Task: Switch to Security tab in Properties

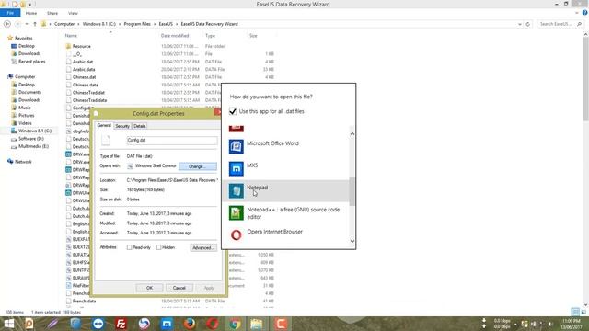Action: tap(122, 126)
